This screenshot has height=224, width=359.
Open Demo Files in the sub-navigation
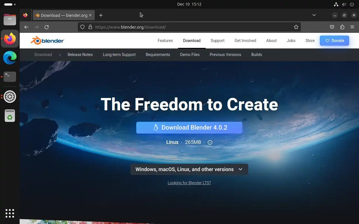coord(190,55)
